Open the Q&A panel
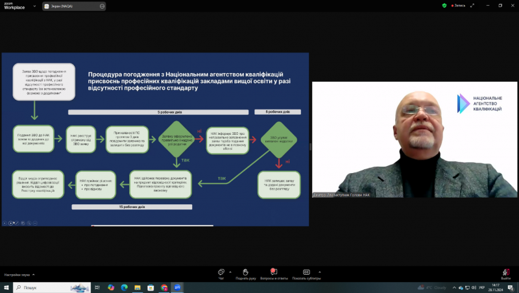The width and height of the screenshot is (519, 293). tap(273, 274)
